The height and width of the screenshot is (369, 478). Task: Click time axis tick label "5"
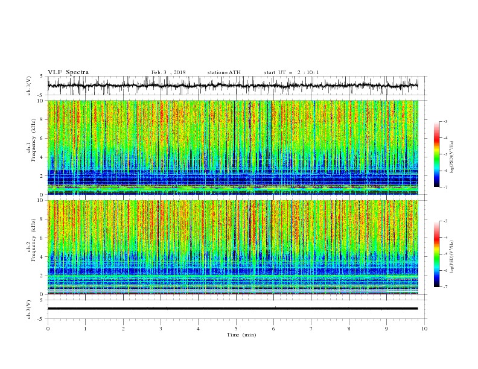coord(236,329)
